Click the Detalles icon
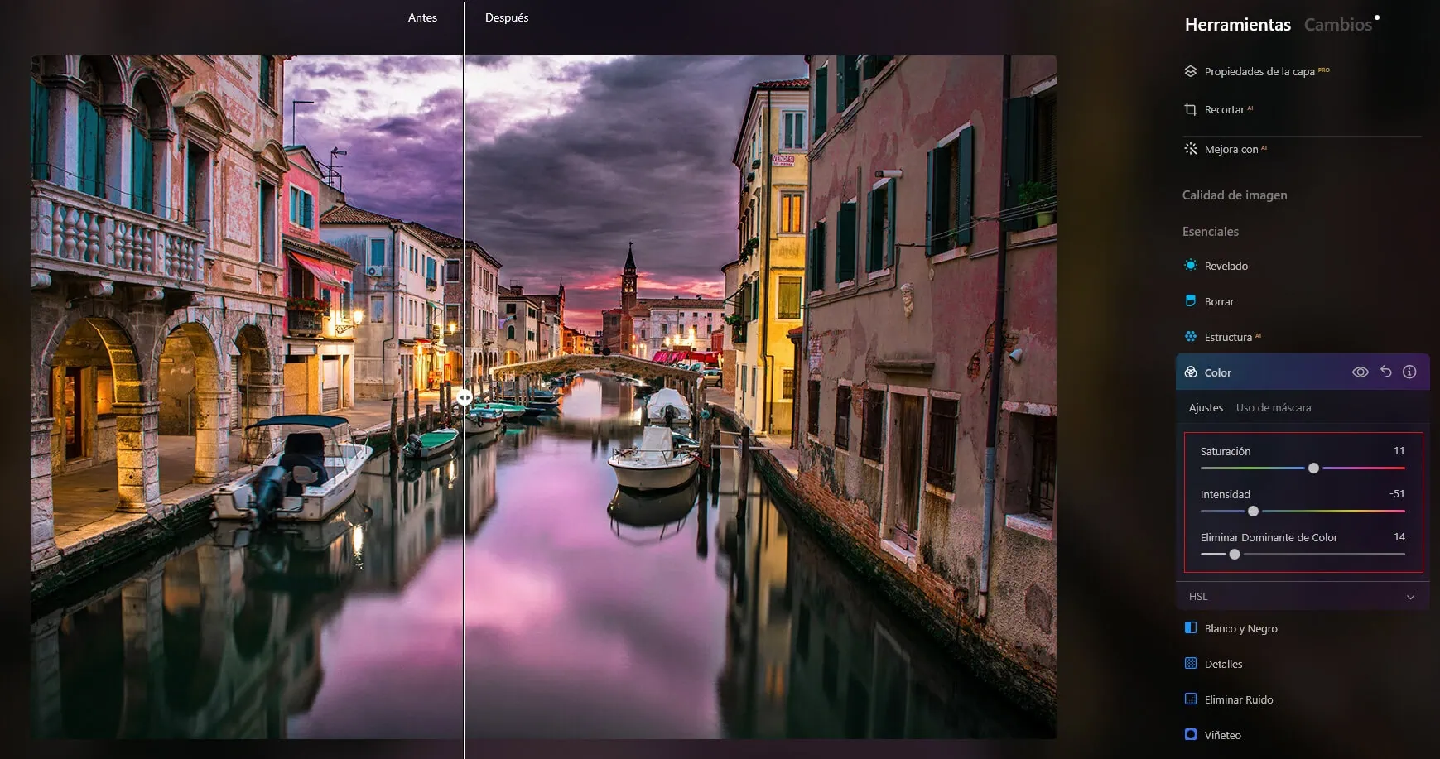The image size is (1440, 759). tap(1191, 663)
